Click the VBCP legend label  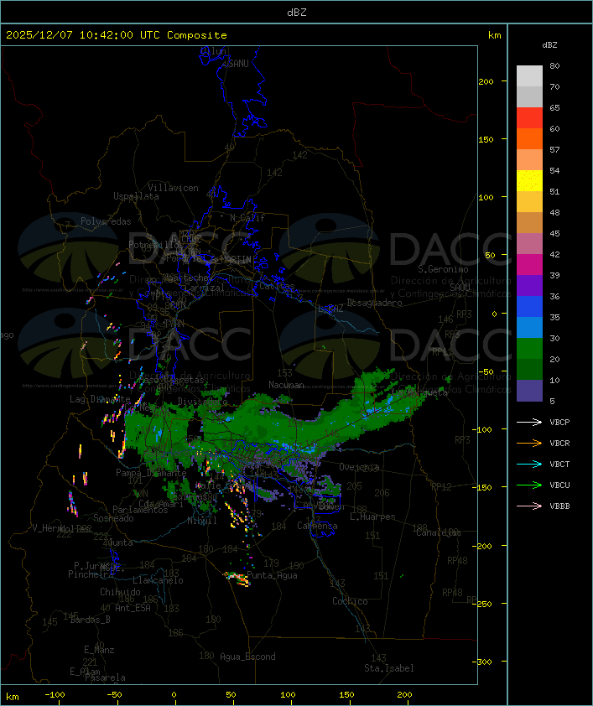coord(559,423)
